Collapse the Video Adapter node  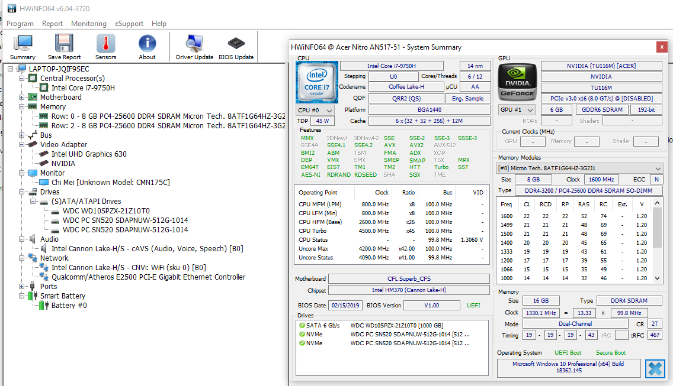[x=21, y=144]
